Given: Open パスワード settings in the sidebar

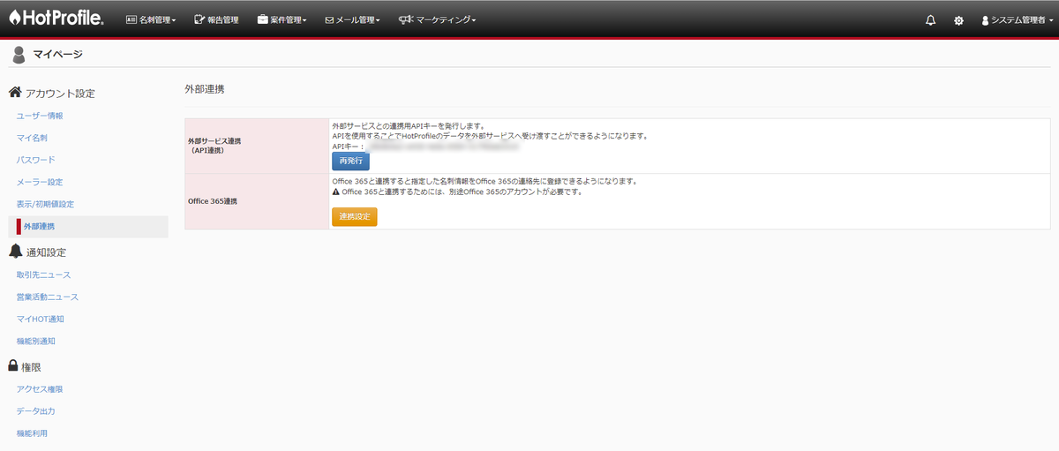Looking at the screenshot, I should [x=36, y=160].
